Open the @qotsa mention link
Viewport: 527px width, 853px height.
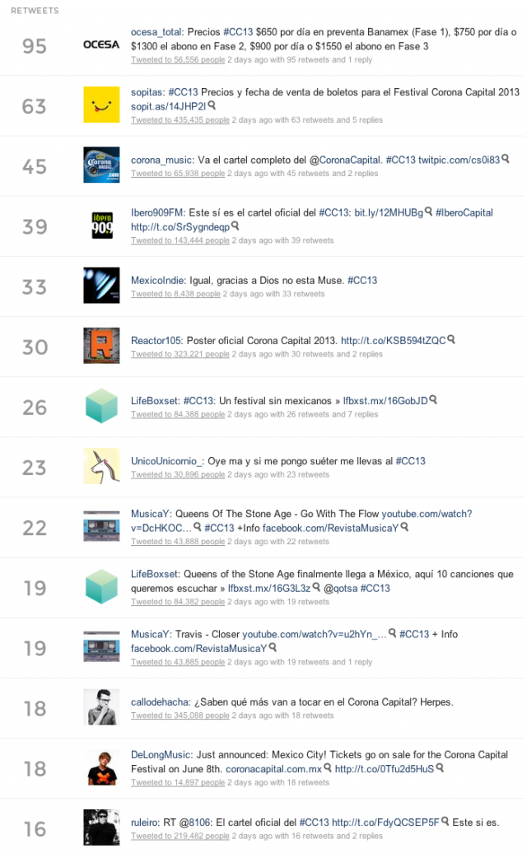[340, 589]
